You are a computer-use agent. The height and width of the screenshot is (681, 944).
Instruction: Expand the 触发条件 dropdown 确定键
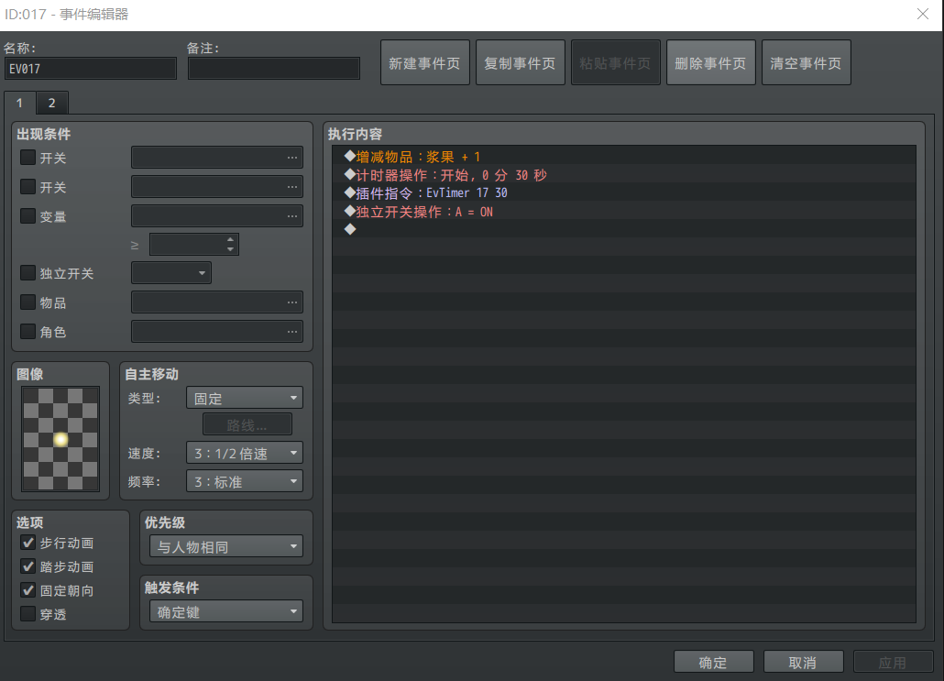click(x=226, y=611)
